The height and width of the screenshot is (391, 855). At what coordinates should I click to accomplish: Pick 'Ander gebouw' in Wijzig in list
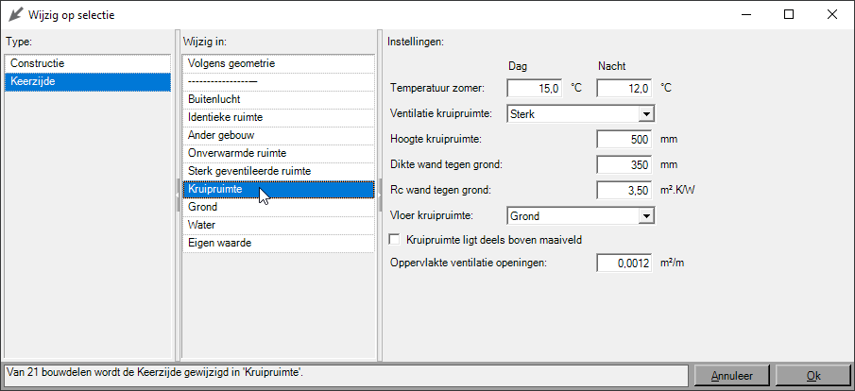[278, 135]
